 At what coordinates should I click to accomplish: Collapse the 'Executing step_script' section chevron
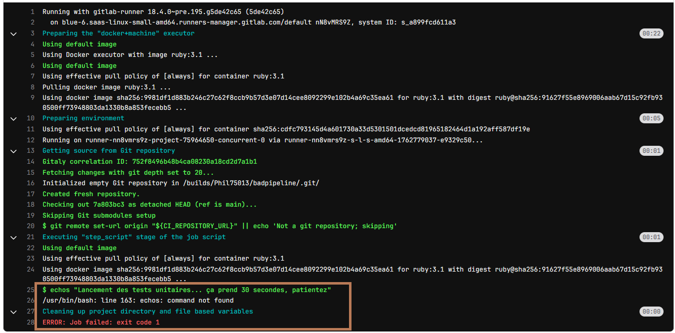tap(13, 237)
